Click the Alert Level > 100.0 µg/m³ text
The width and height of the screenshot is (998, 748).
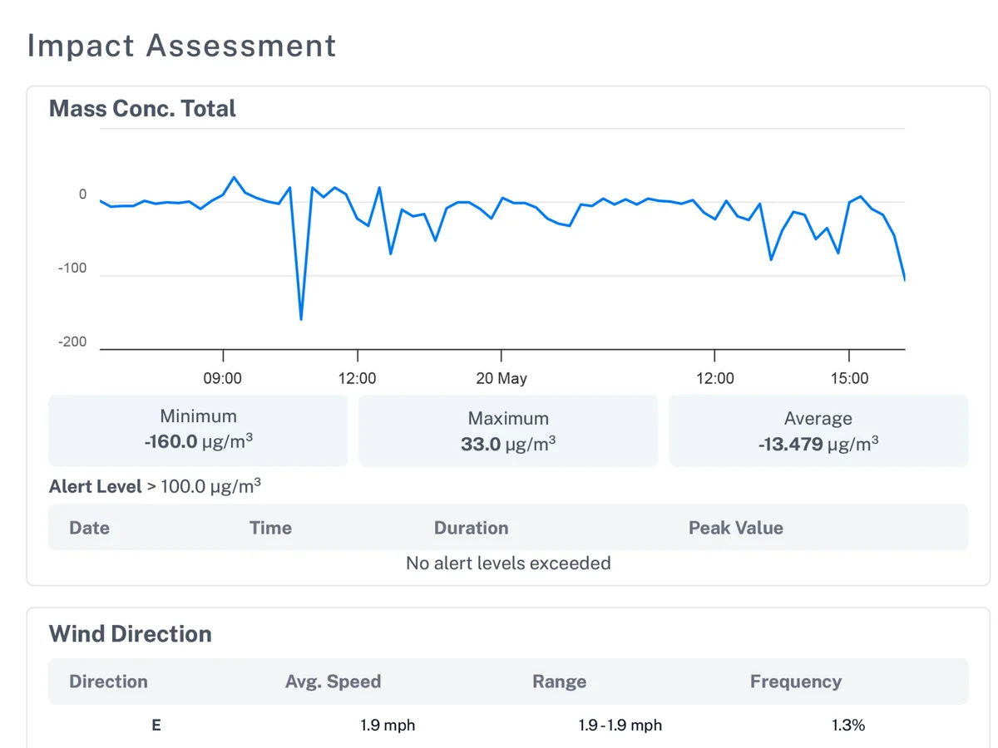(155, 486)
